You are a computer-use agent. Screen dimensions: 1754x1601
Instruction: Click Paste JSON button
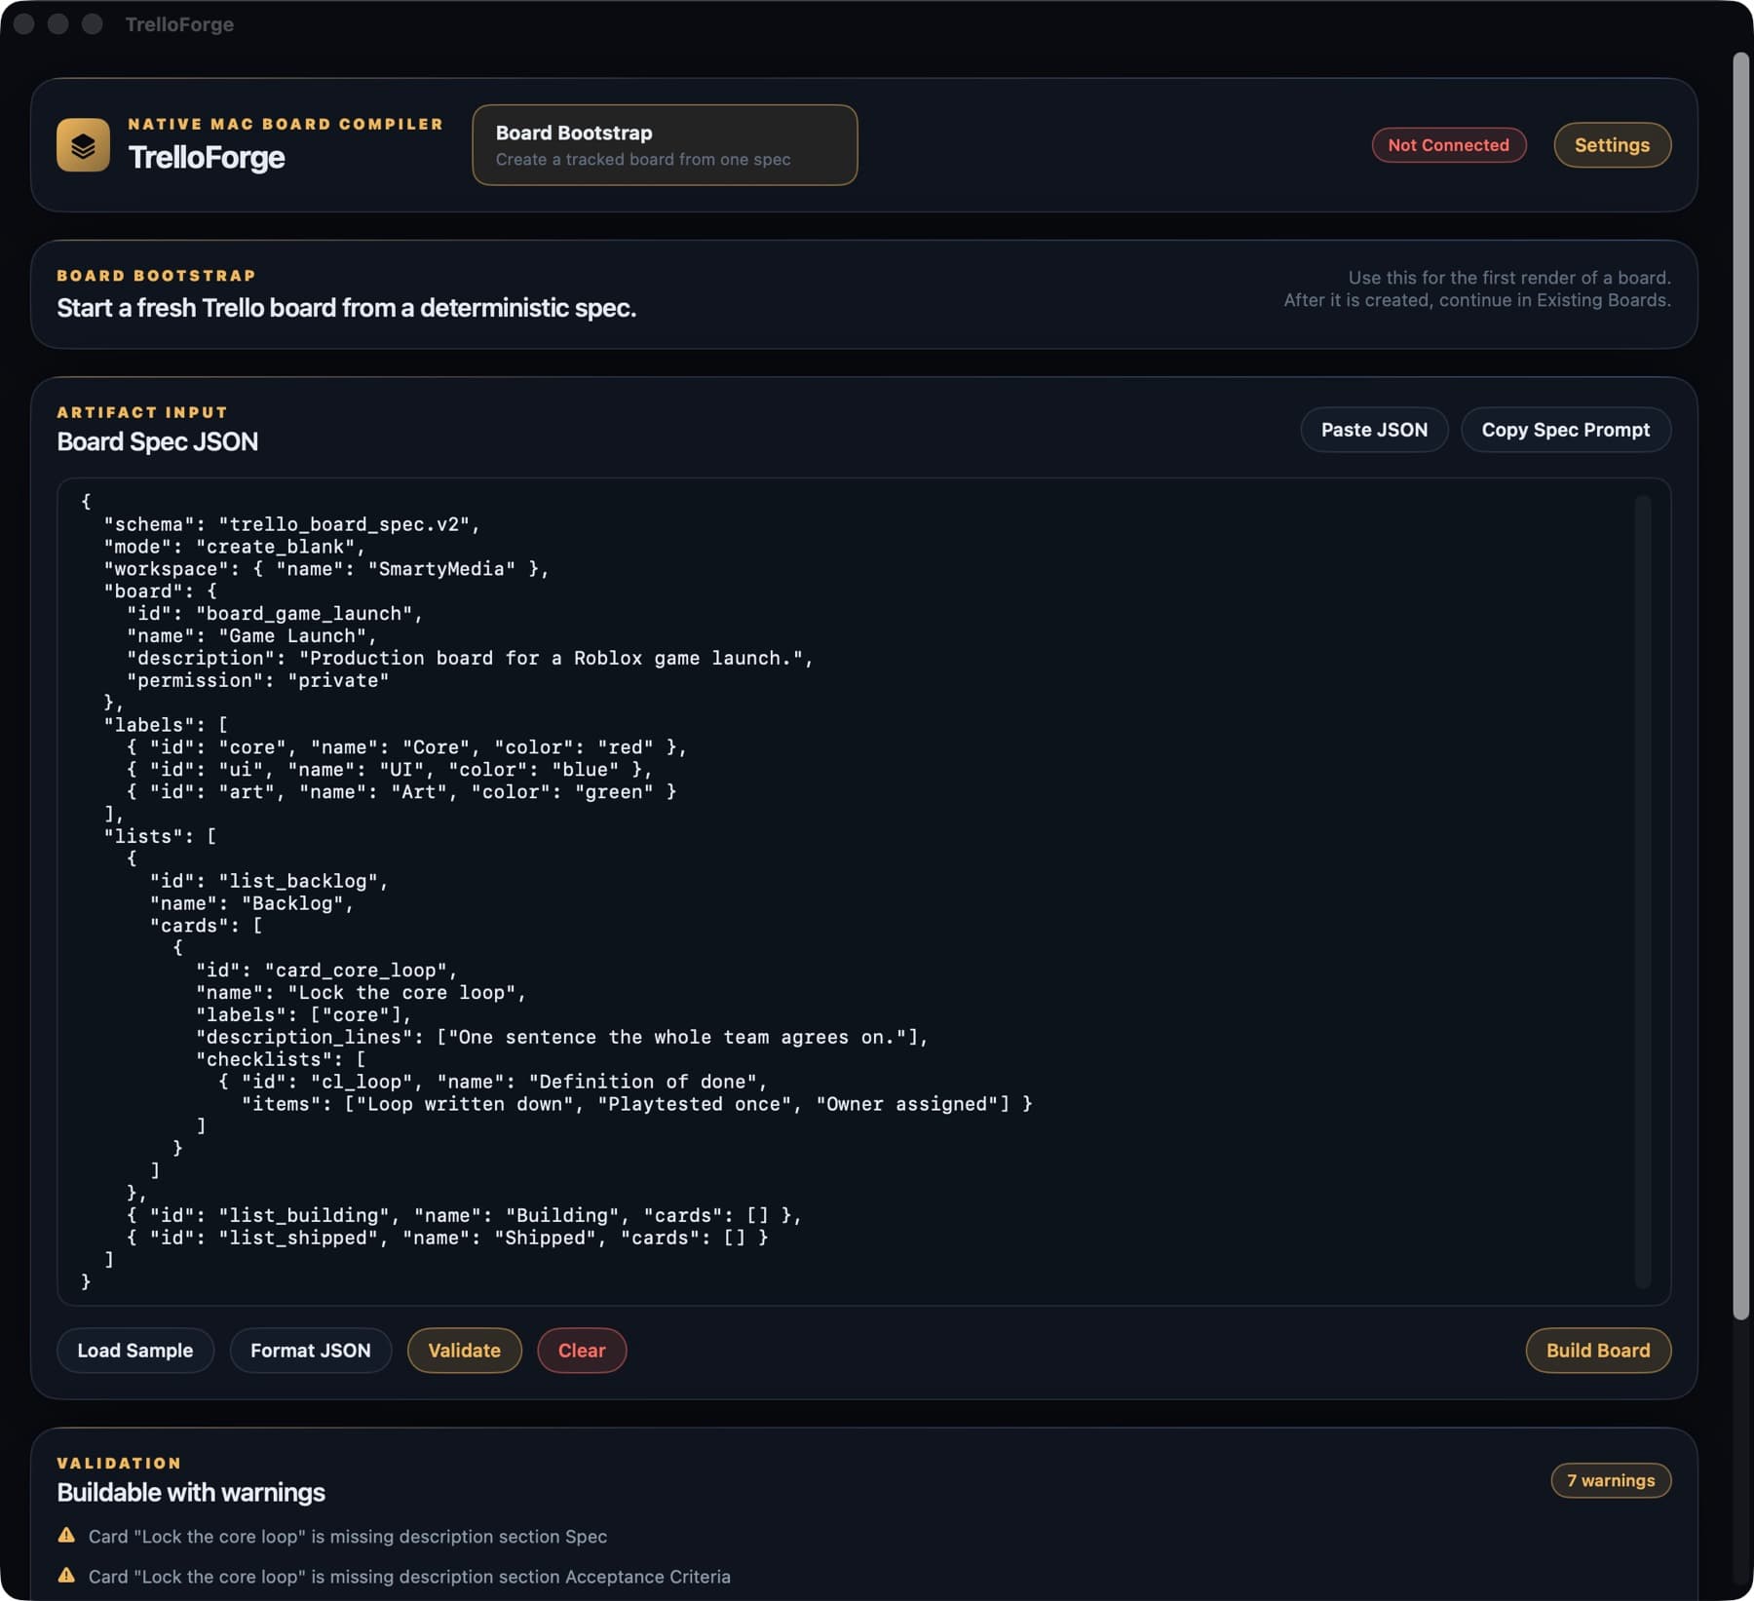[1374, 430]
